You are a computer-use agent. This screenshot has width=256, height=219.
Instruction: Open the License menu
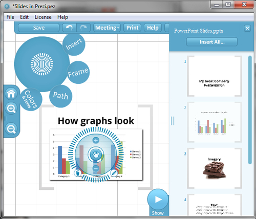click(43, 17)
